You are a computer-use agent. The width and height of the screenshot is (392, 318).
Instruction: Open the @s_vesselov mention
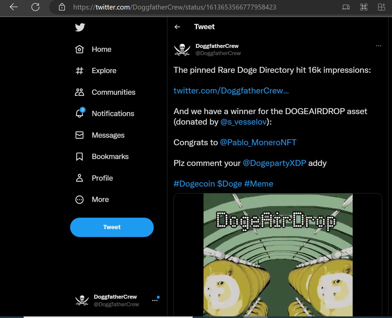[244, 122]
